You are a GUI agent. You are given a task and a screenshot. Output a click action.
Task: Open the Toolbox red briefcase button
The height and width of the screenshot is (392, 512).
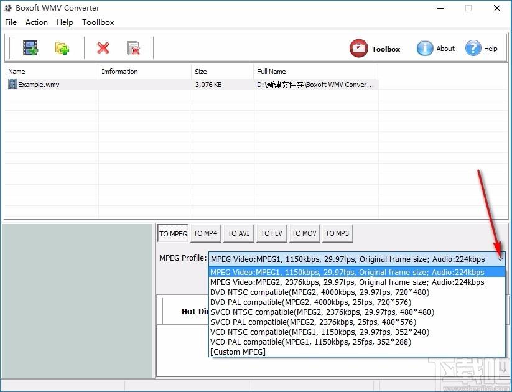[375, 49]
